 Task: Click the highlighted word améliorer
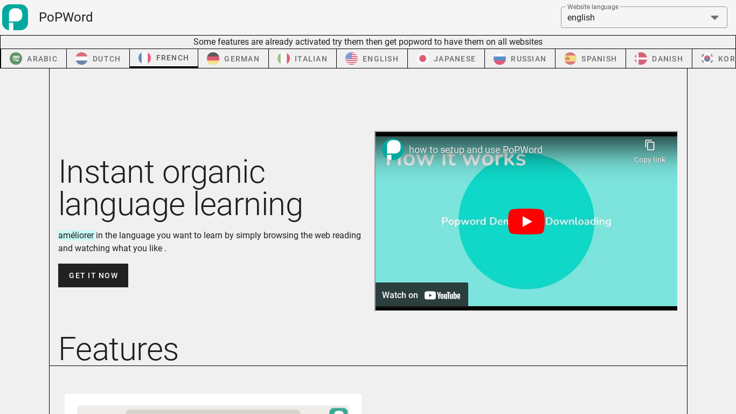(x=77, y=235)
